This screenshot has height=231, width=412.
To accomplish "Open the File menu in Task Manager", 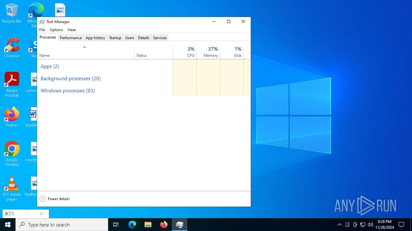I will tap(42, 30).
